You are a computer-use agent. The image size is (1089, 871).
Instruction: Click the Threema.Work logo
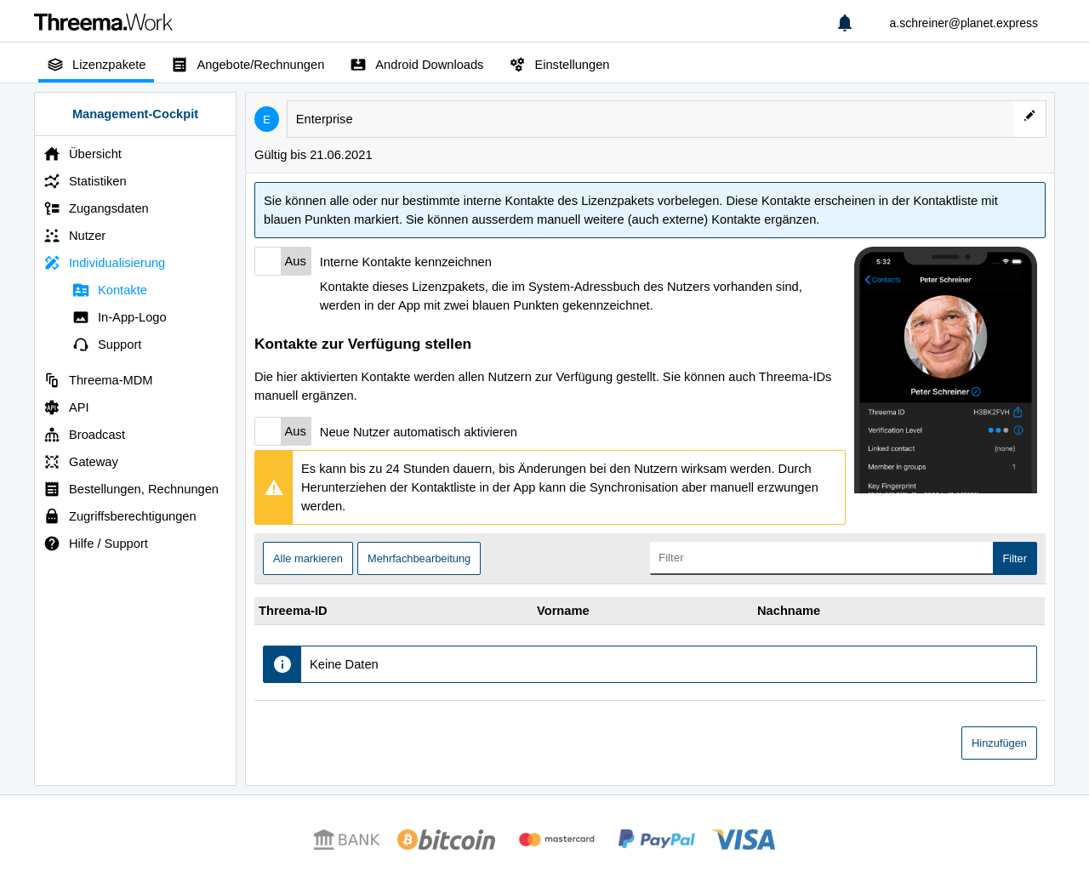tap(103, 22)
